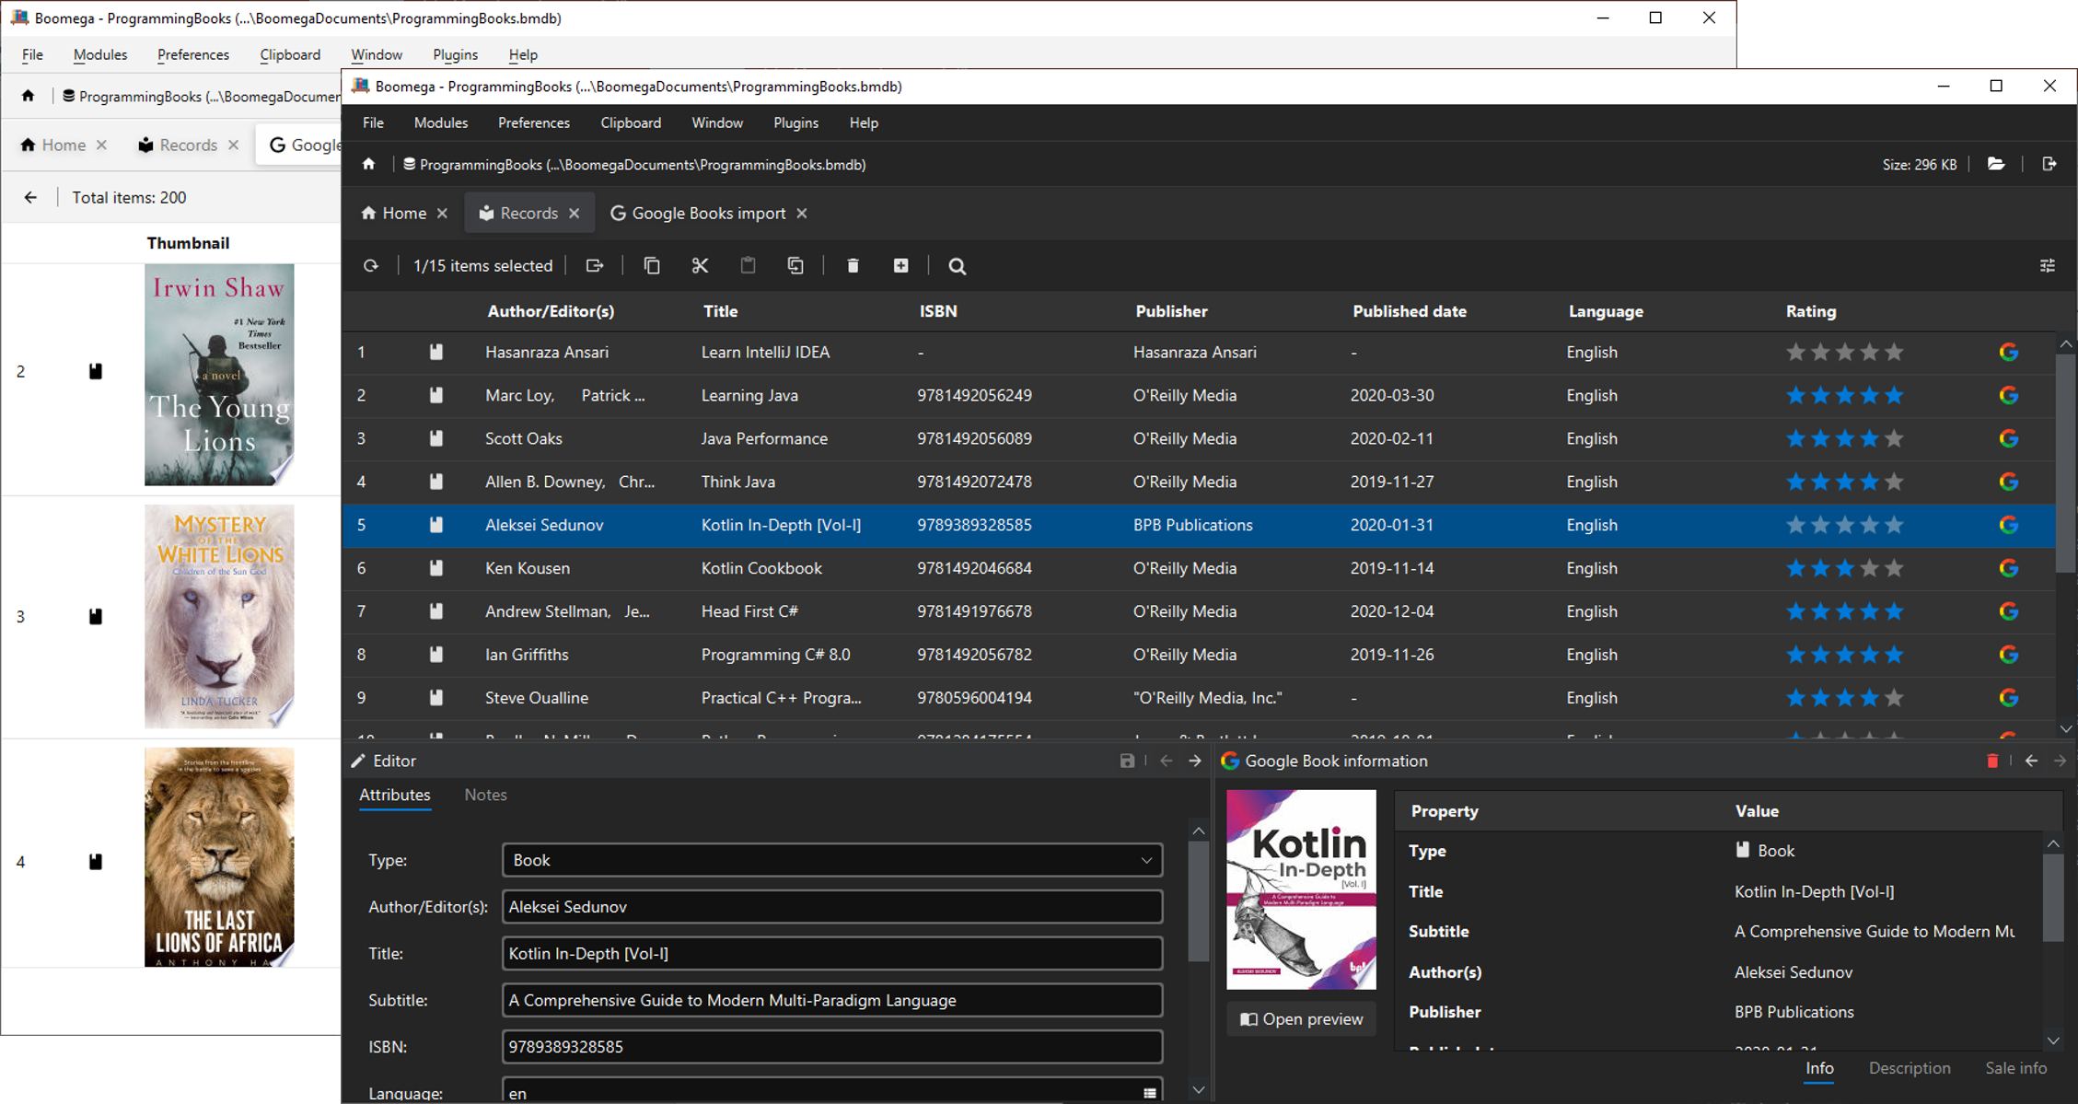Click the Title input field in editor
Screen dimensions: 2078x1104
click(x=830, y=953)
